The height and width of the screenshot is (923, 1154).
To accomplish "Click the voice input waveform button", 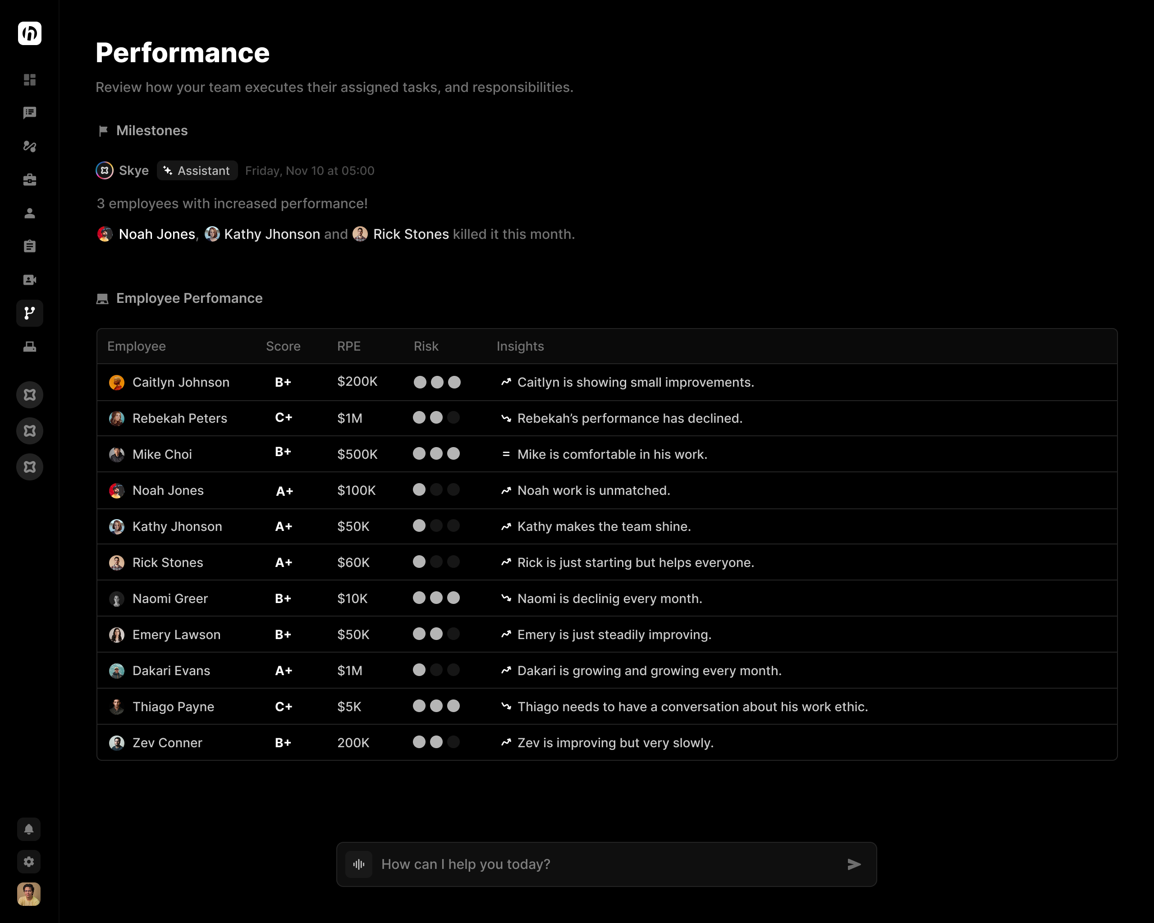I will pyautogui.click(x=359, y=864).
